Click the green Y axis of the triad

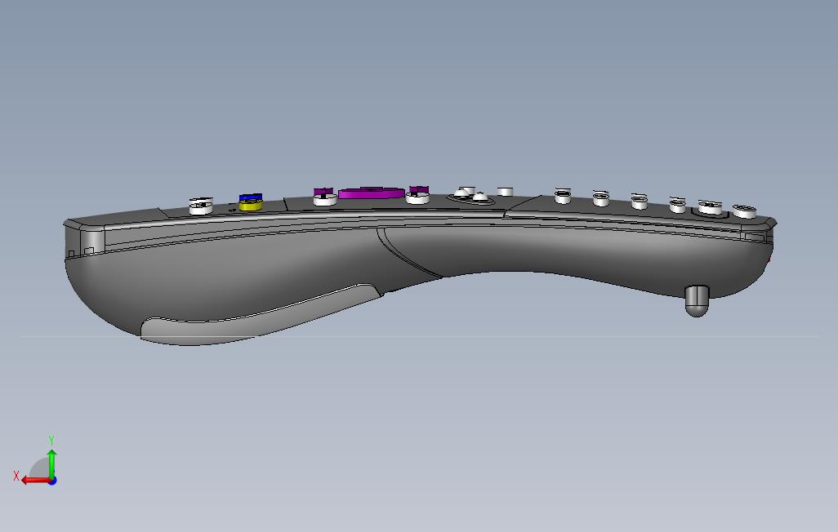pos(51,463)
